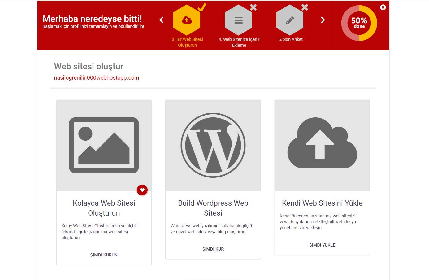Screen dimensions: 429x280
Task: Select step '3. Bir Web Sitesi Oluşturun' label
Action: 187,42
